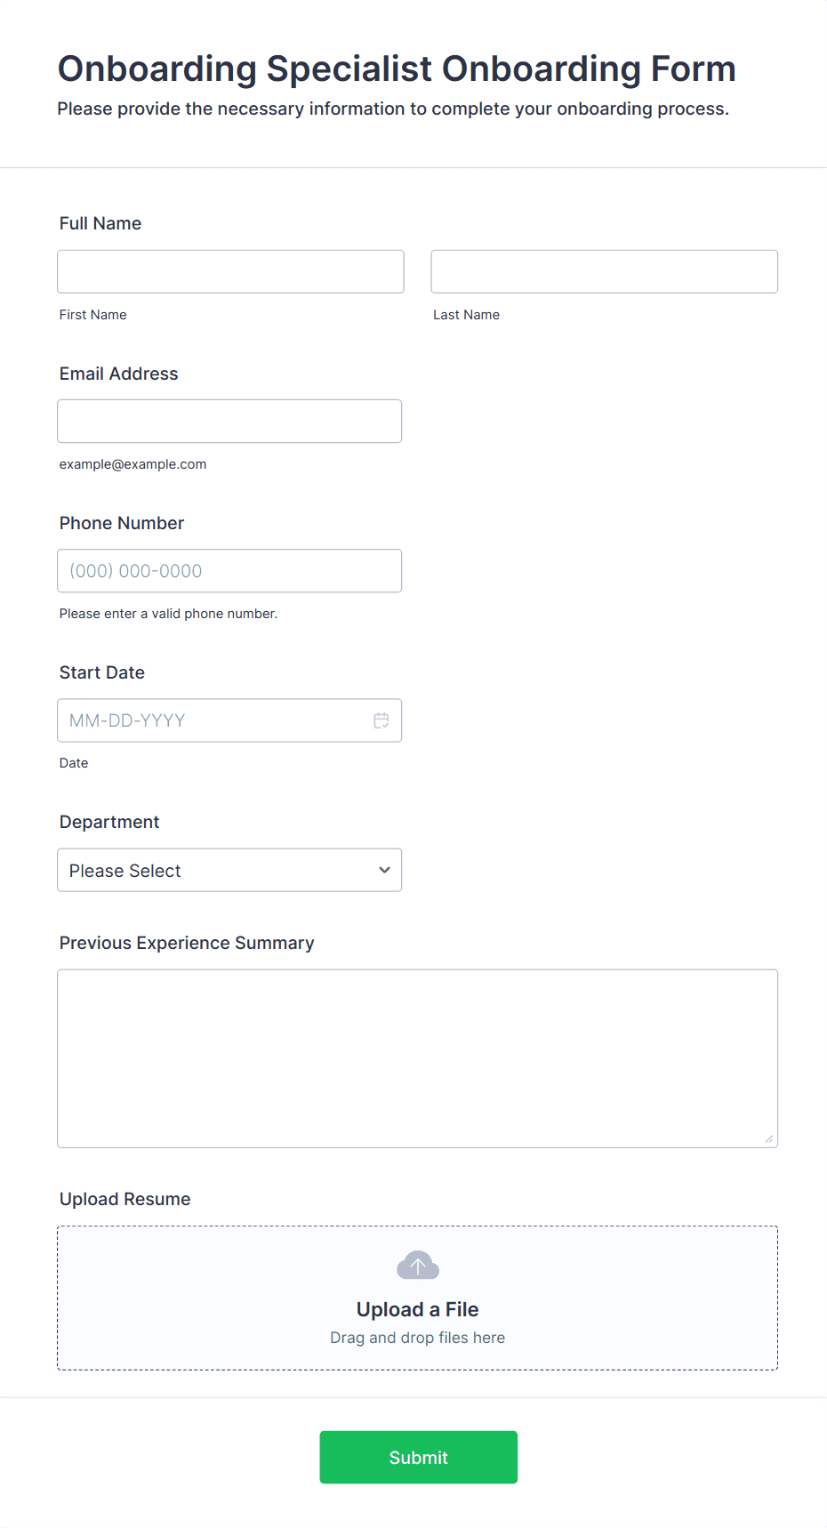This screenshot has width=827, height=1528.
Task: Focus the Last Name input field
Action: pos(605,271)
